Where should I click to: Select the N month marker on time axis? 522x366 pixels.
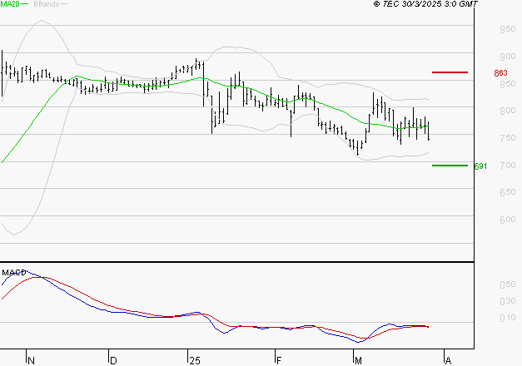point(32,360)
